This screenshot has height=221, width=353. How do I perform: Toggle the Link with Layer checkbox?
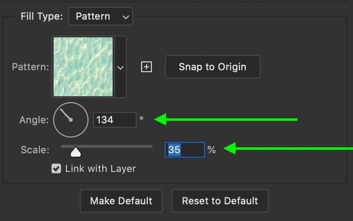56,168
